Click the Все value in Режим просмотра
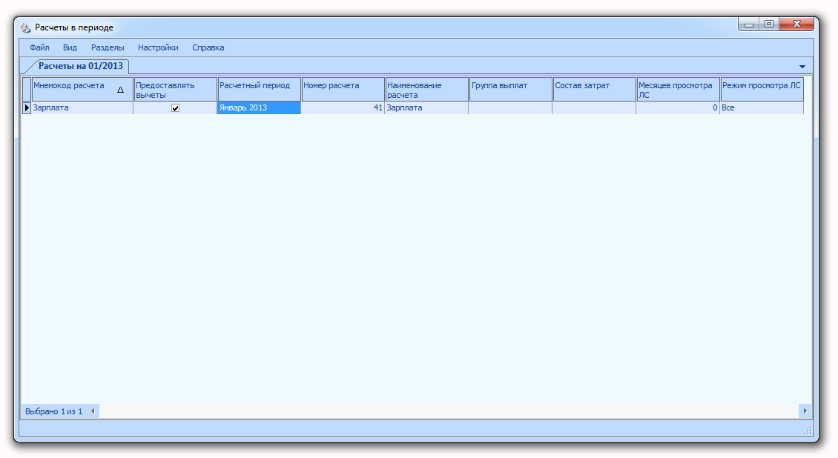This screenshot has height=458, width=838. [762, 107]
